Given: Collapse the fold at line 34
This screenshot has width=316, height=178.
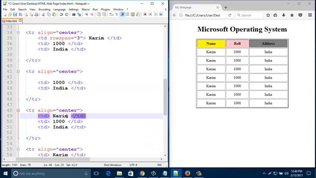Looking at the screenshot, I should pos(18,33).
